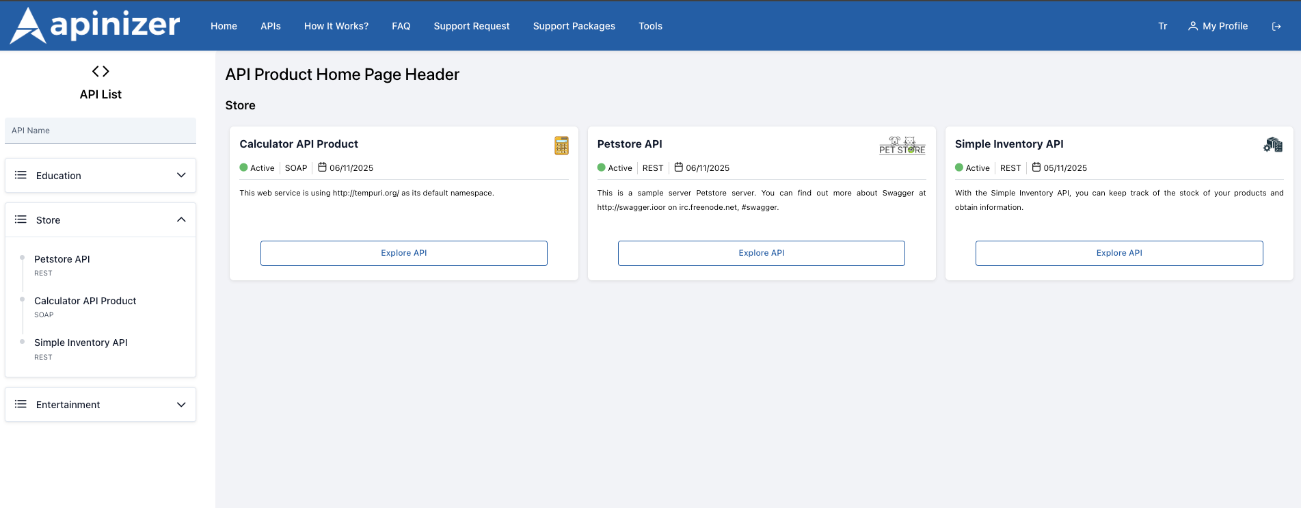Explore the Calculator API Product
Viewport: 1301px width, 508px height.
tap(403, 253)
